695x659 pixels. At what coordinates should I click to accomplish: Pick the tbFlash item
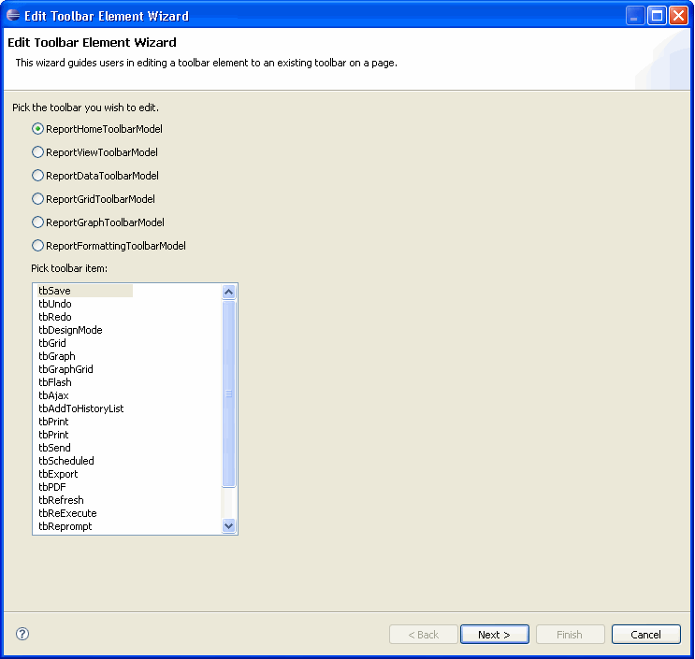tap(55, 382)
